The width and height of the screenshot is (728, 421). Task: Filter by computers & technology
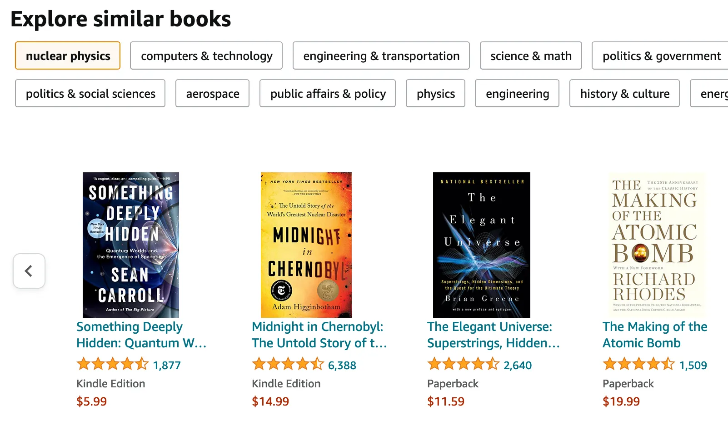[206, 55]
